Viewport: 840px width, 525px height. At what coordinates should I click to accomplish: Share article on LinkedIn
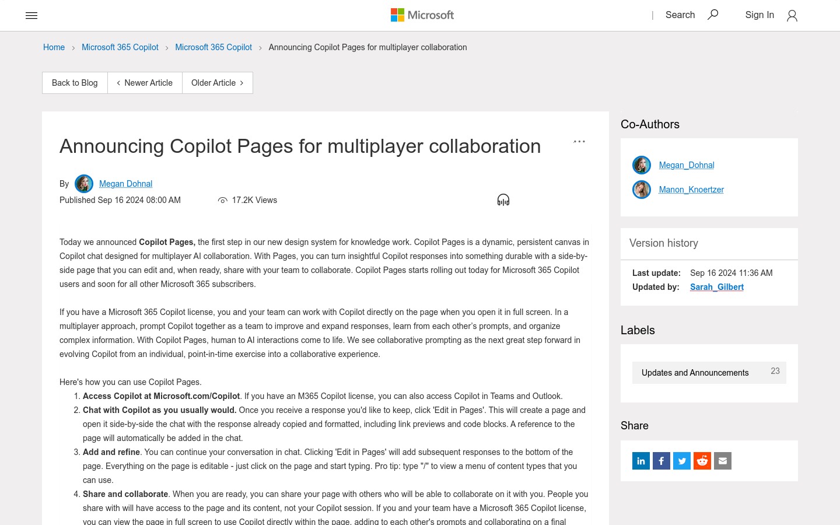pyautogui.click(x=641, y=461)
